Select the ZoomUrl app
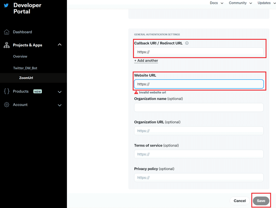276x208 pixels. pos(26,78)
